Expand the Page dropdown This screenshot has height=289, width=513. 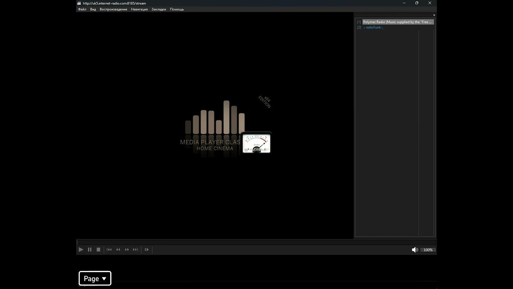point(95,279)
